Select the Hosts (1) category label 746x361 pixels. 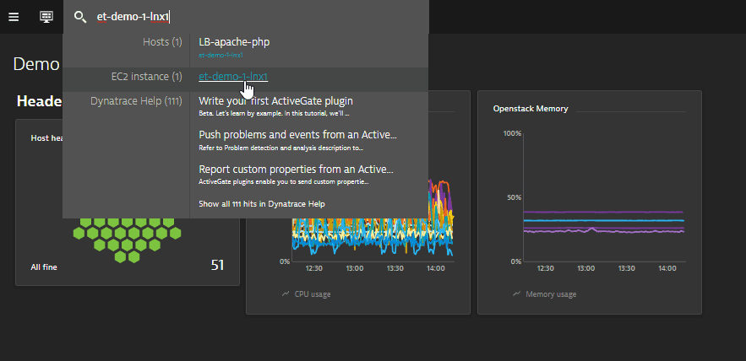pyautogui.click(x=162, y=42)
